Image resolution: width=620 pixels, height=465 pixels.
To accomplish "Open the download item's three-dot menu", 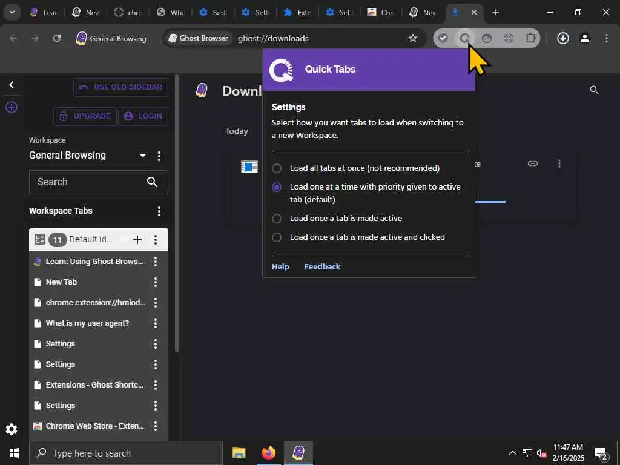I will tap(559, 163).
